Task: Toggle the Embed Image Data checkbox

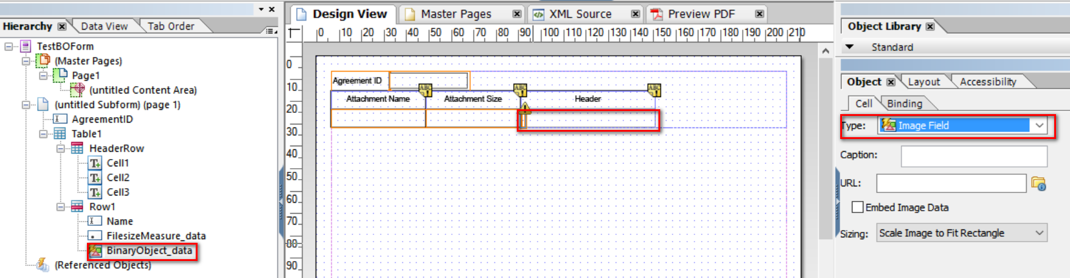Action: point(858,207)
